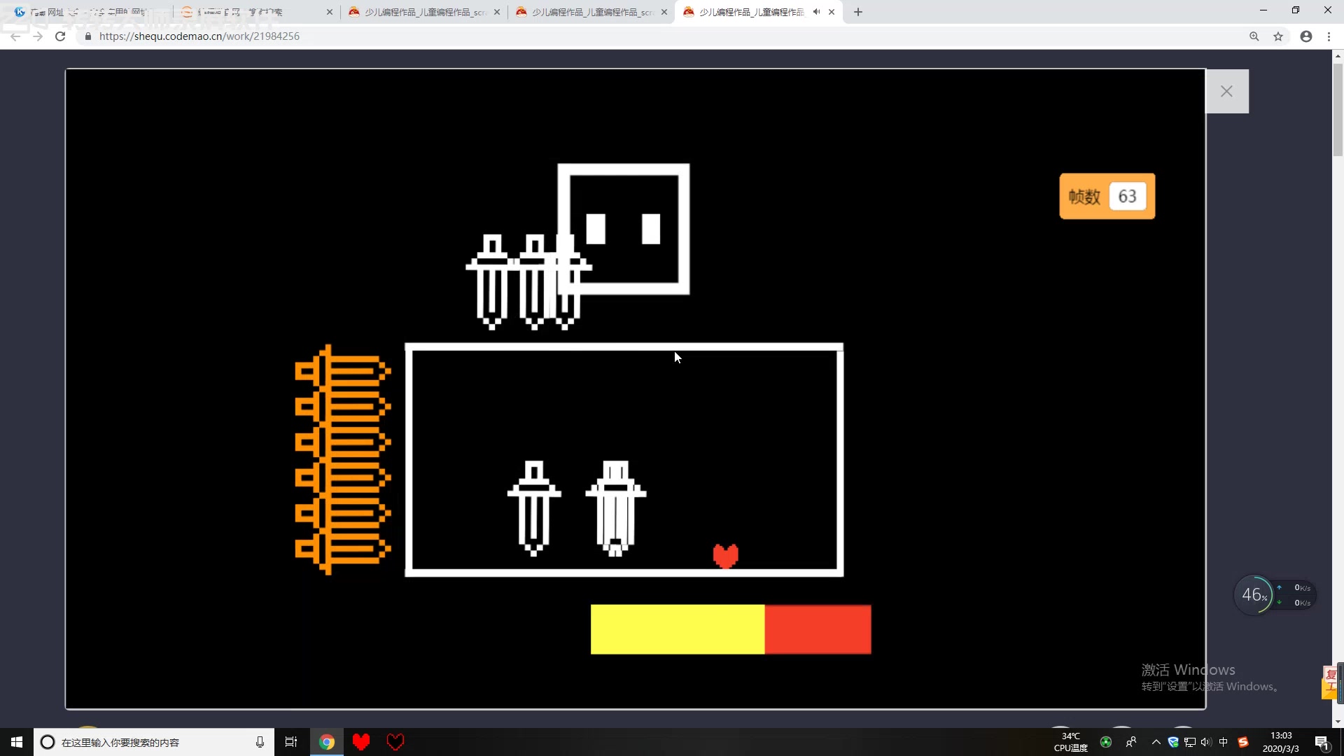
Task: Close the game player with the X button
Action: 1226,91
